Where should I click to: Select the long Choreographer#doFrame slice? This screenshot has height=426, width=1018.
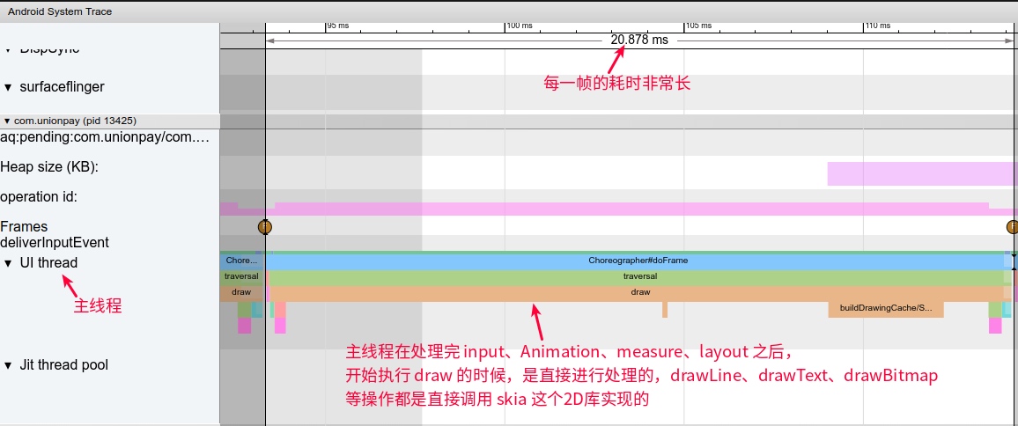coord(638,261)
